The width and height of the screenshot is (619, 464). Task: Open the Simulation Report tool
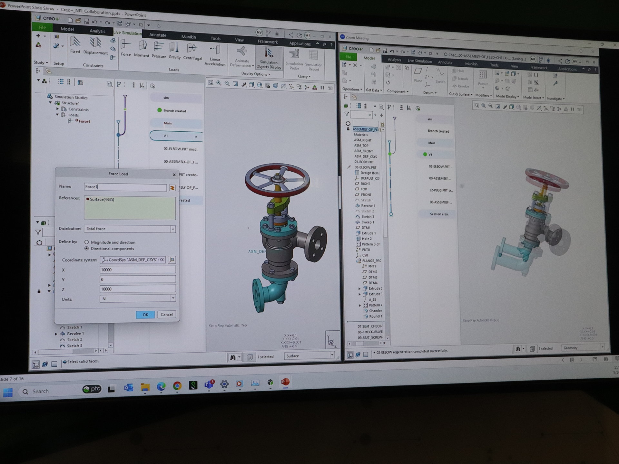tap(314, 61)
